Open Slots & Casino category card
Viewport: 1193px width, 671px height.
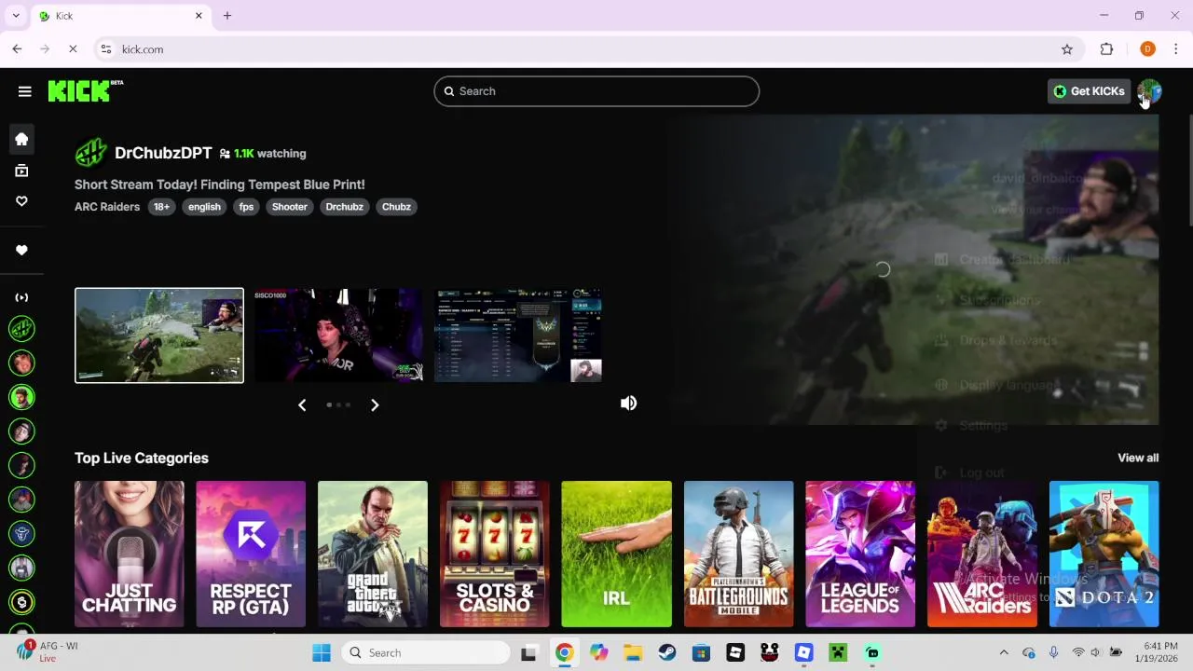pyautogui.click(x=495, y=555)
